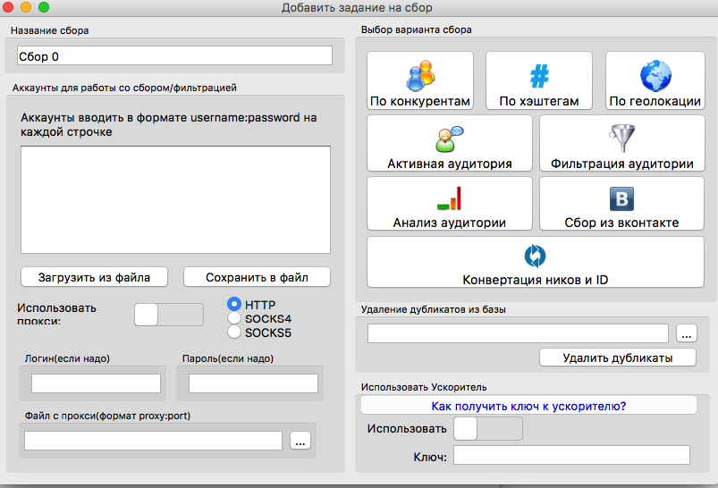Select the «Сбор из вконтакте» VK icon
Screen dimensions: 718x488
pyautogui.click(x=621, y=198)
